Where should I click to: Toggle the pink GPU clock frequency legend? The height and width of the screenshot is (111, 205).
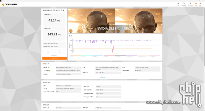pyautogui.click(x=155, y=56)
